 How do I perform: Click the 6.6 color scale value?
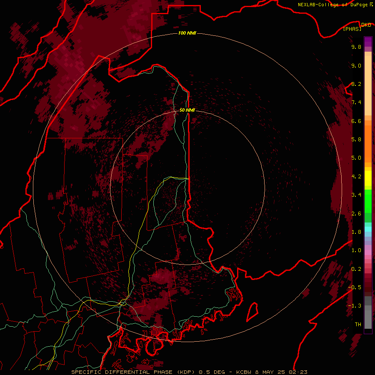(x=356, y=121)
